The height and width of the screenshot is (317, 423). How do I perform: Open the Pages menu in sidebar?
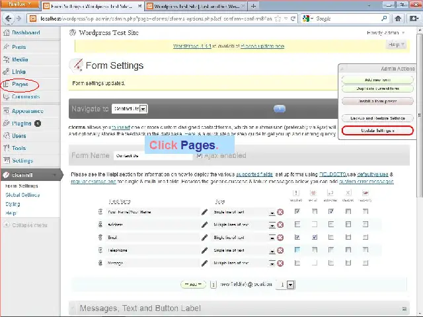point(20,85)
